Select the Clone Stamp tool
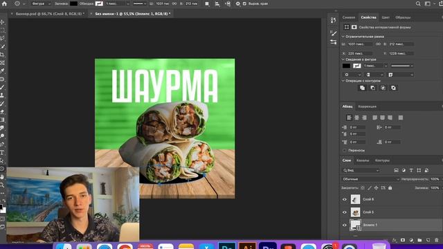 click(2, 95)
